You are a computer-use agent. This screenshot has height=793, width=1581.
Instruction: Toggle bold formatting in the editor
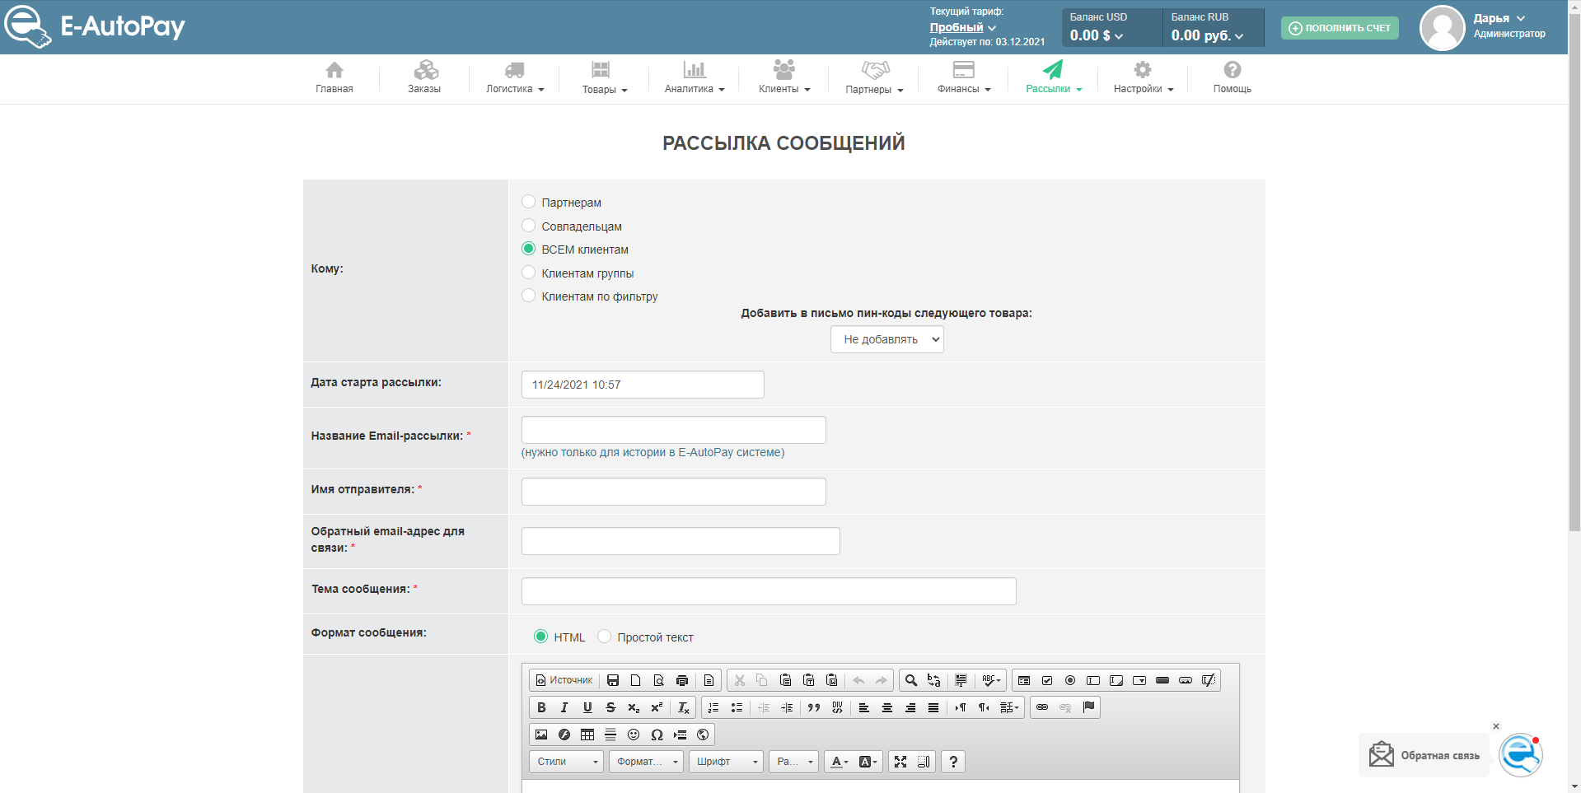(541, 707)
